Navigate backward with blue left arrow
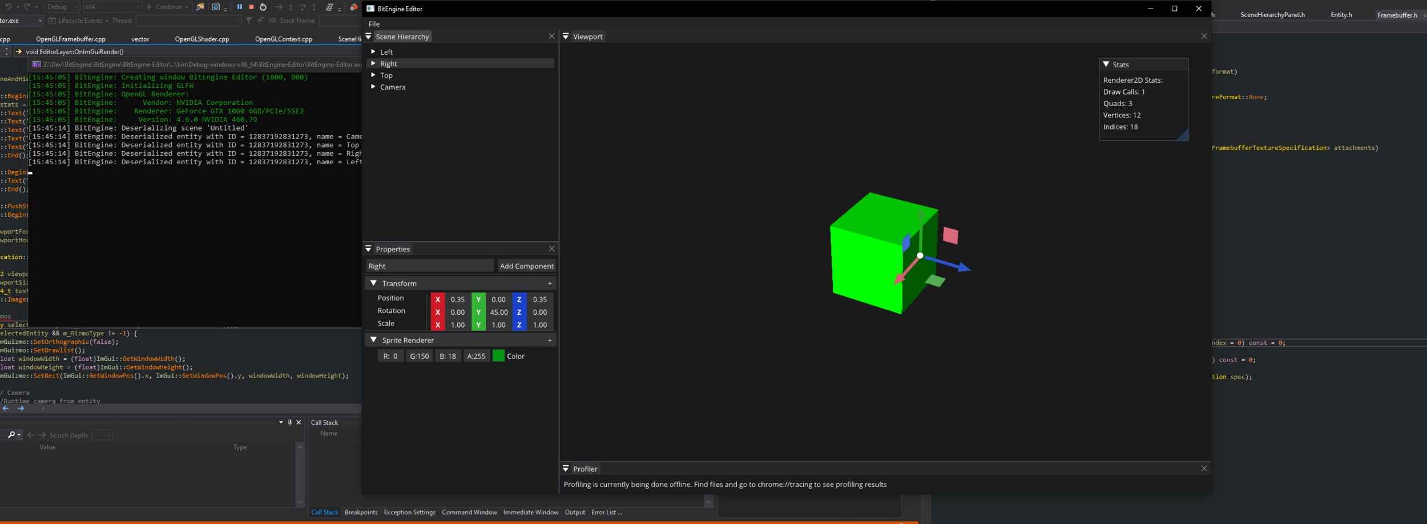This screenshot has width=1427, height=524. 6,408
